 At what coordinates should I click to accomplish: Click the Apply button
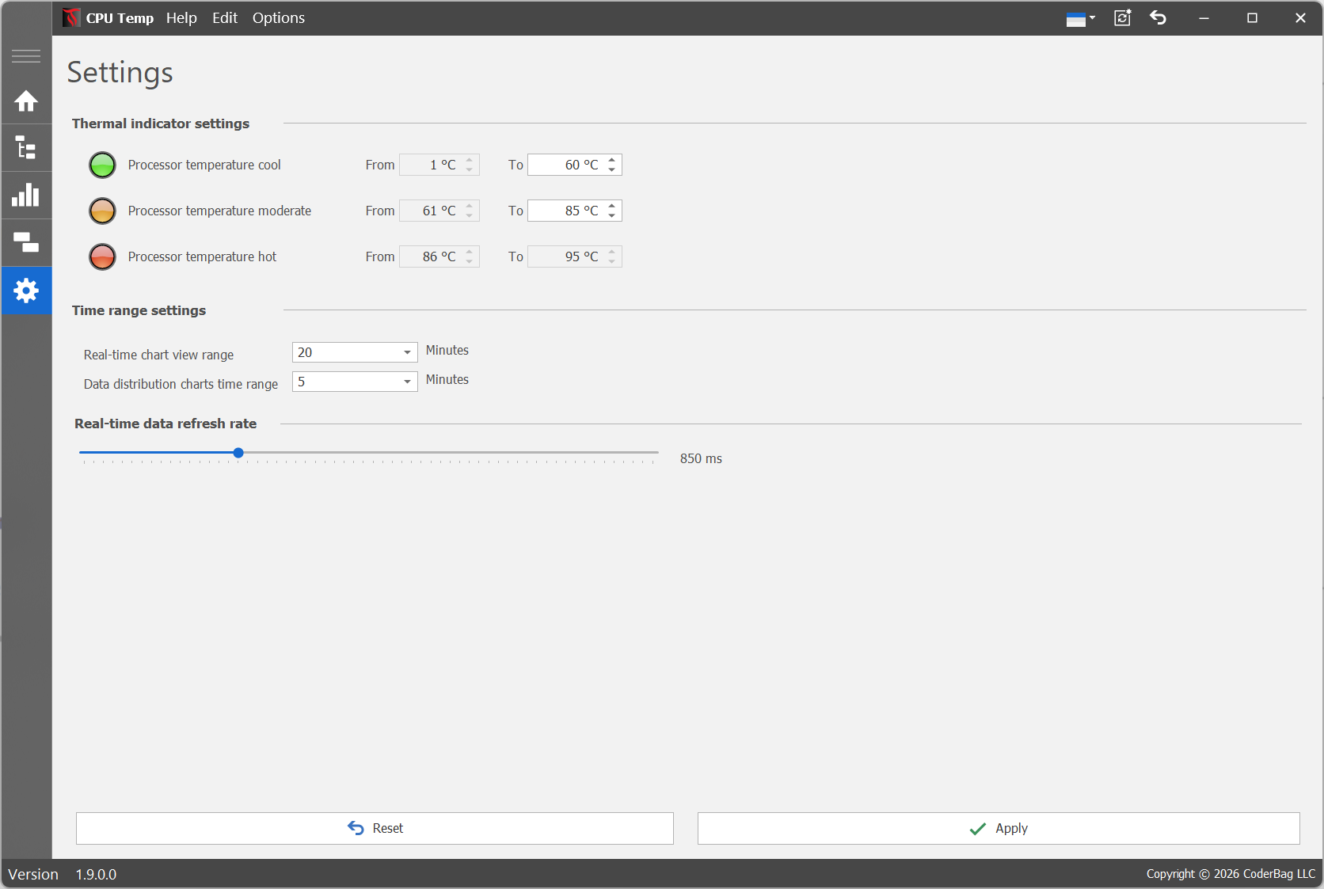[998, 828]
